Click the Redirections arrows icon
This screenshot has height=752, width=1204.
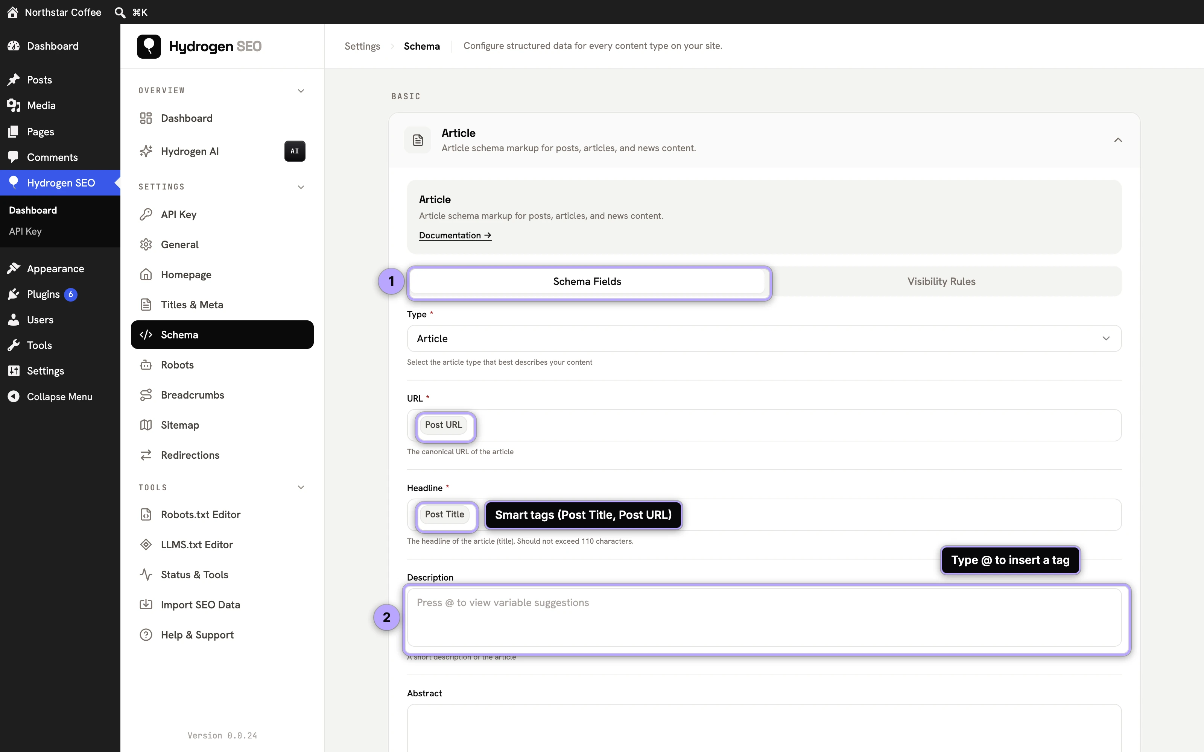click(146, 455)
